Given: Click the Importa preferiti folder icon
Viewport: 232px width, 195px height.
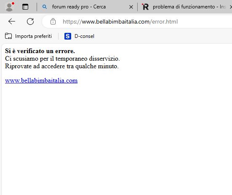Looking at the screenshot, I should pyautogui.click(x=8, y=36).
